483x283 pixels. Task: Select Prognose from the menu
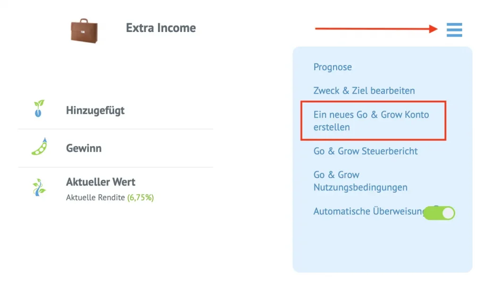333,67
